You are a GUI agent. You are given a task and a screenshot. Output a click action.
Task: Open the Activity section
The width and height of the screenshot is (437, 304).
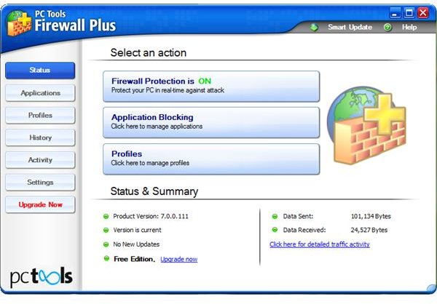coord(40,160)
